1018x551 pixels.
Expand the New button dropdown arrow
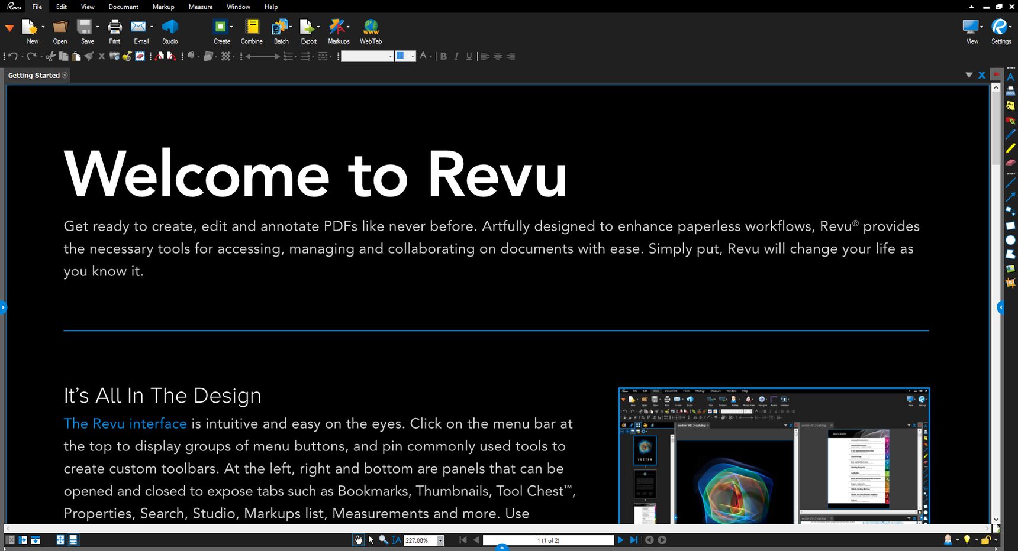[x=43, y=27]
